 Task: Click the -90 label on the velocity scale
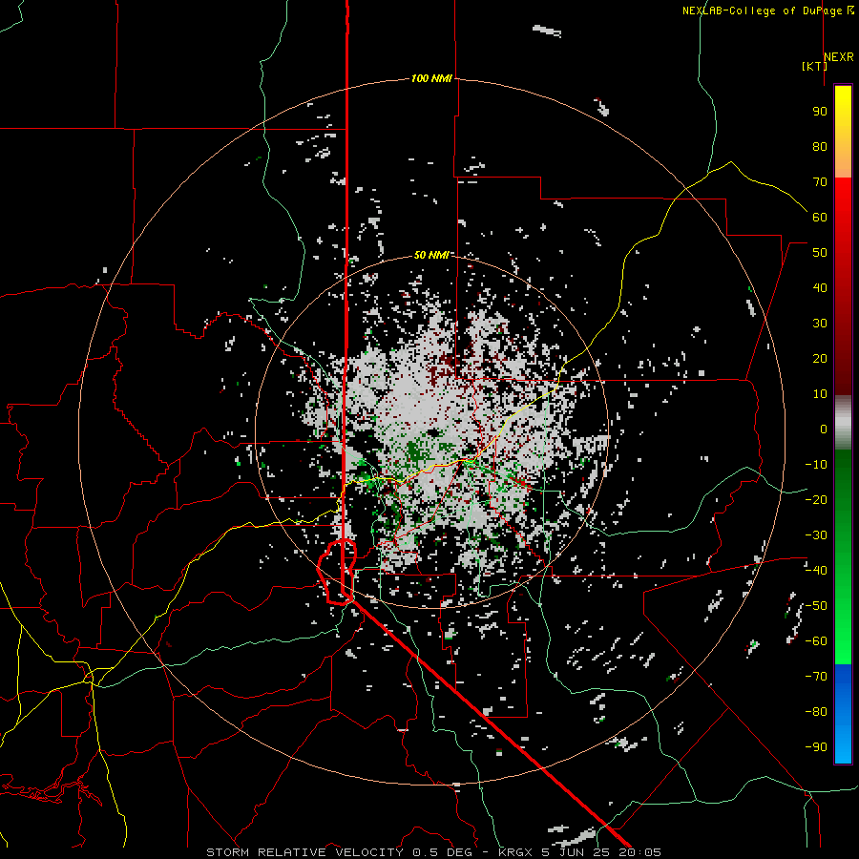[x=816, y=747]
